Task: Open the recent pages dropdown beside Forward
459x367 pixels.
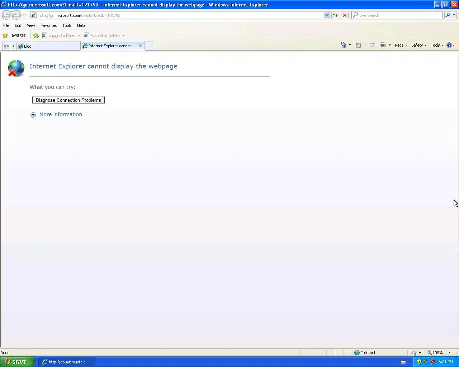Action: 24,15
